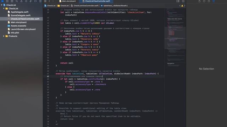The width and height of the screenshot is (227, 127).
Task: Open the Project navigator
Action: coord(2,1)
